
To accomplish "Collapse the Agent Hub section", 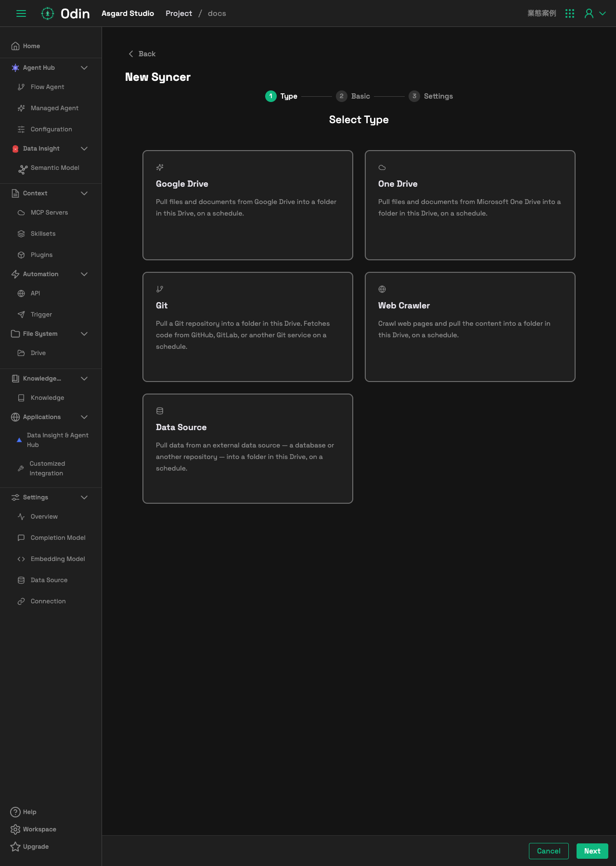I will (x=84, y=68).
